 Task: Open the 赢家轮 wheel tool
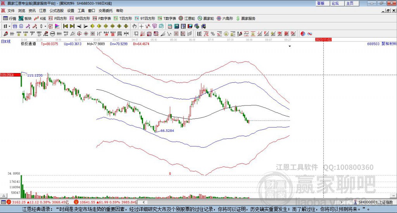(206, 19)
